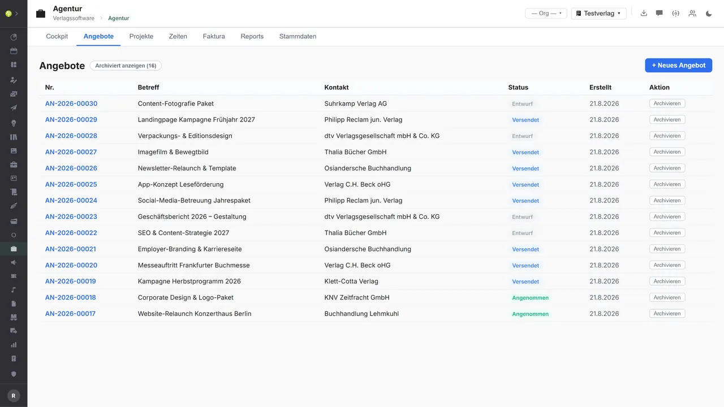Open the Org selector dropdown
724x407 pixels.
tap(546, 13)
